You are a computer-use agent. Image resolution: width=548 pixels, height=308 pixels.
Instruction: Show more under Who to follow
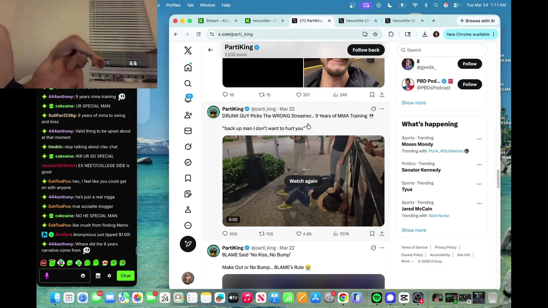coord(414,103)
